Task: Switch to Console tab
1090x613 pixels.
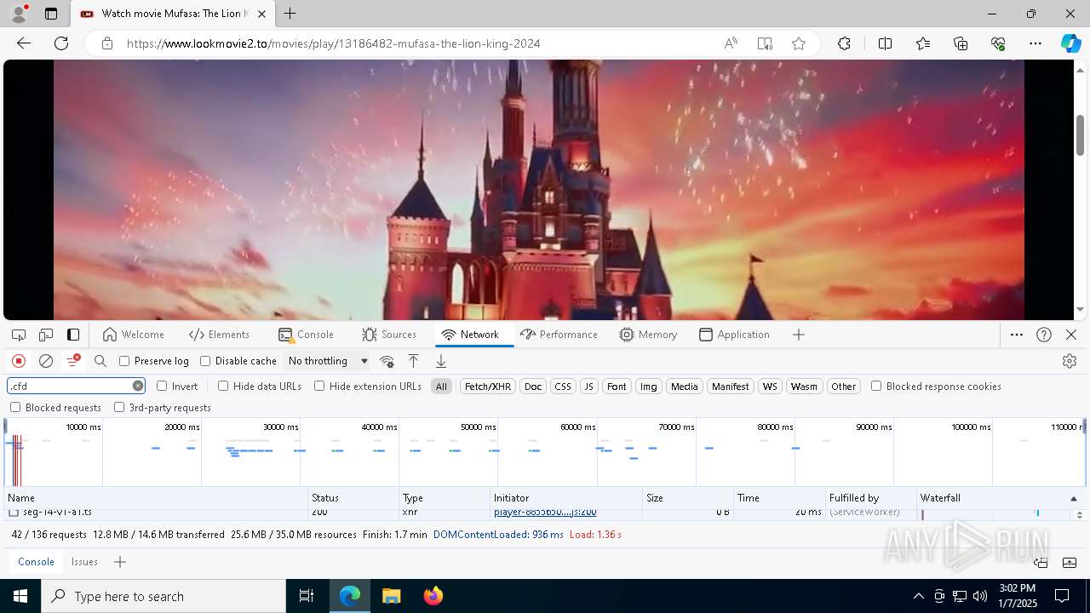Action: [306, 335]
